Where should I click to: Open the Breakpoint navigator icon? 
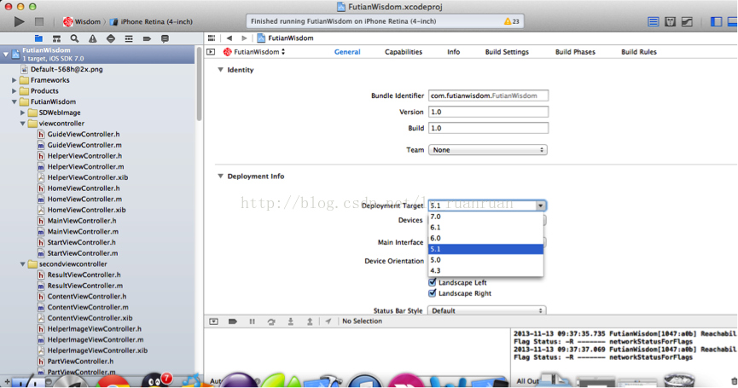147,38
